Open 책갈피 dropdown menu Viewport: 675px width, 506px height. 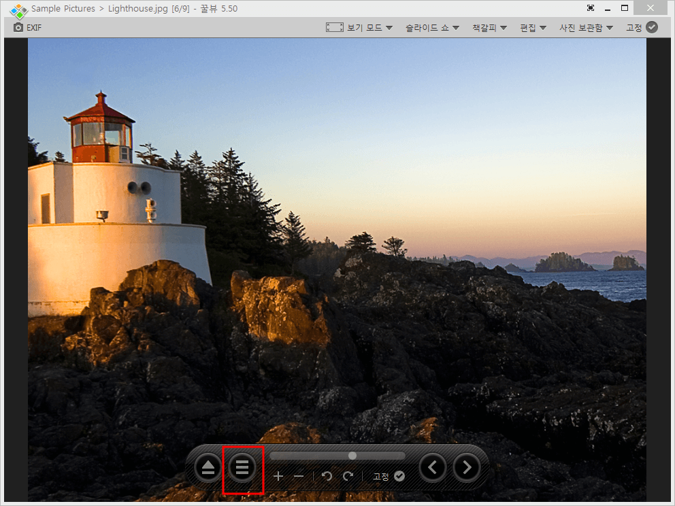click(x=489, y=27)
